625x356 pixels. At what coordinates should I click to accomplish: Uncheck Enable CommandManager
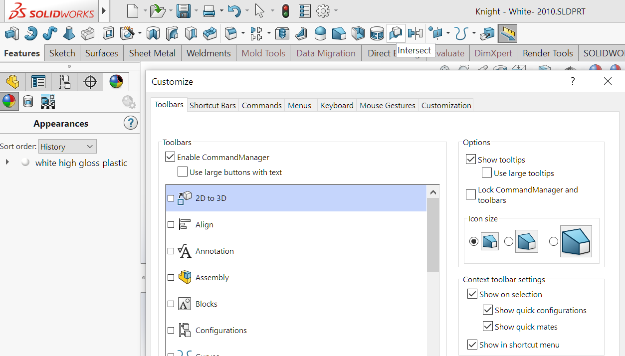pyautogui.click(x=170, y=157)
